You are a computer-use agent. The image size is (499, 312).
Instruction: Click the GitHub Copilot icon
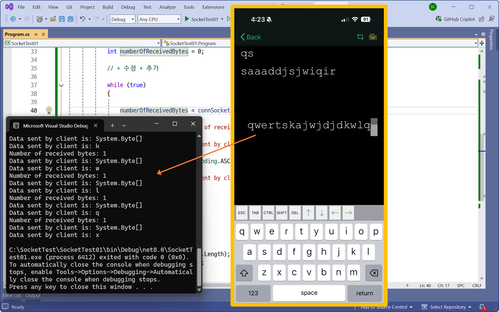click(439, 19)
